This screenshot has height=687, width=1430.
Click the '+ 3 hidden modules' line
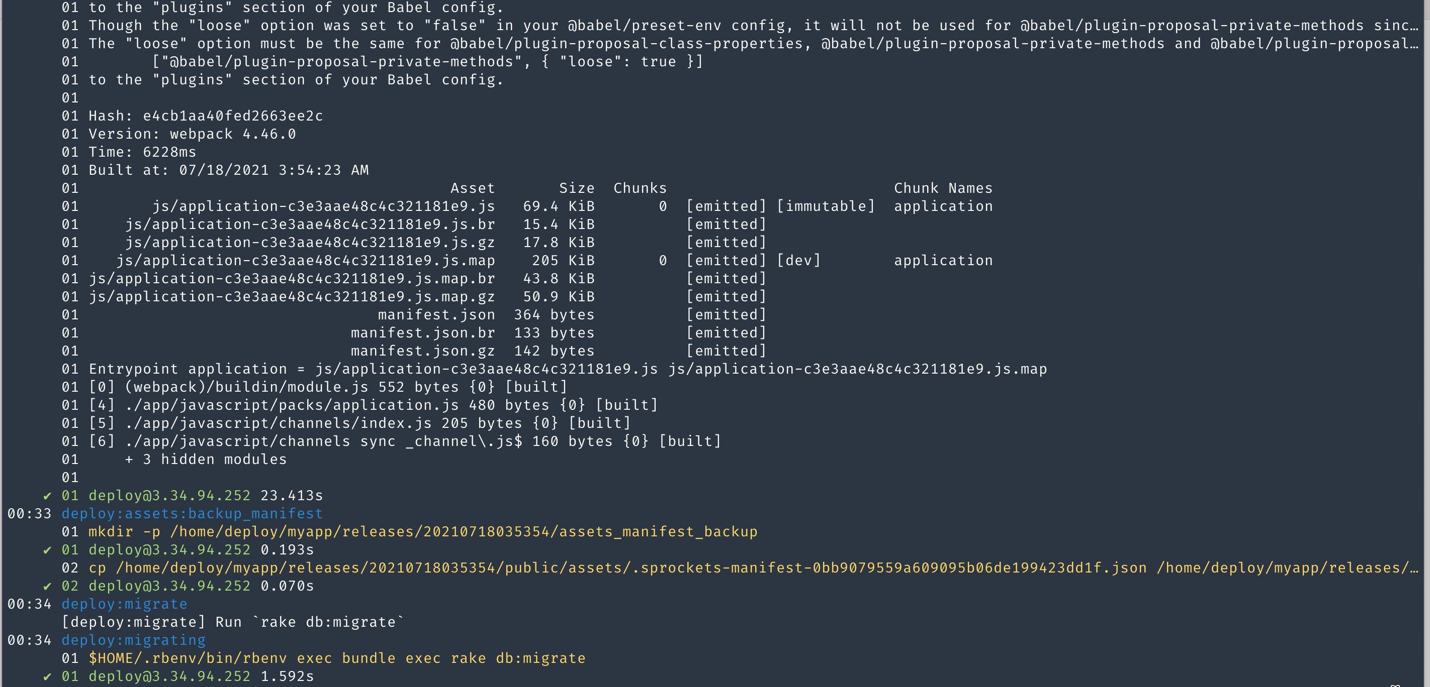coord(205,459)
